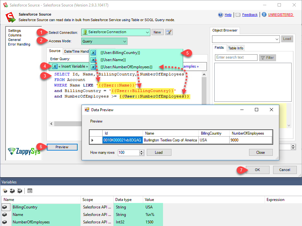Click the Enter search text field
The width and height of the screenshot is (302, 226).
[236, 58]
